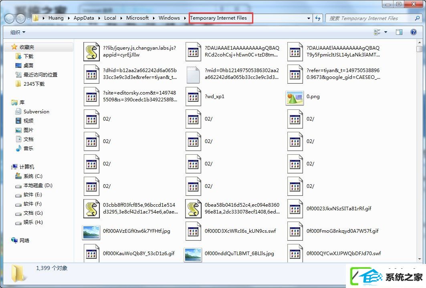Viewport: 426px width, 288px height.
Task: Open 娱乐 (H:) drive
Action: coord(33,222)
